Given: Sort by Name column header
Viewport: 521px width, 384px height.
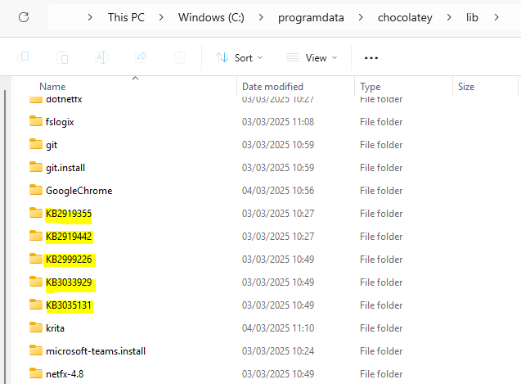Looking at the screenshot, I should point(52,86).
